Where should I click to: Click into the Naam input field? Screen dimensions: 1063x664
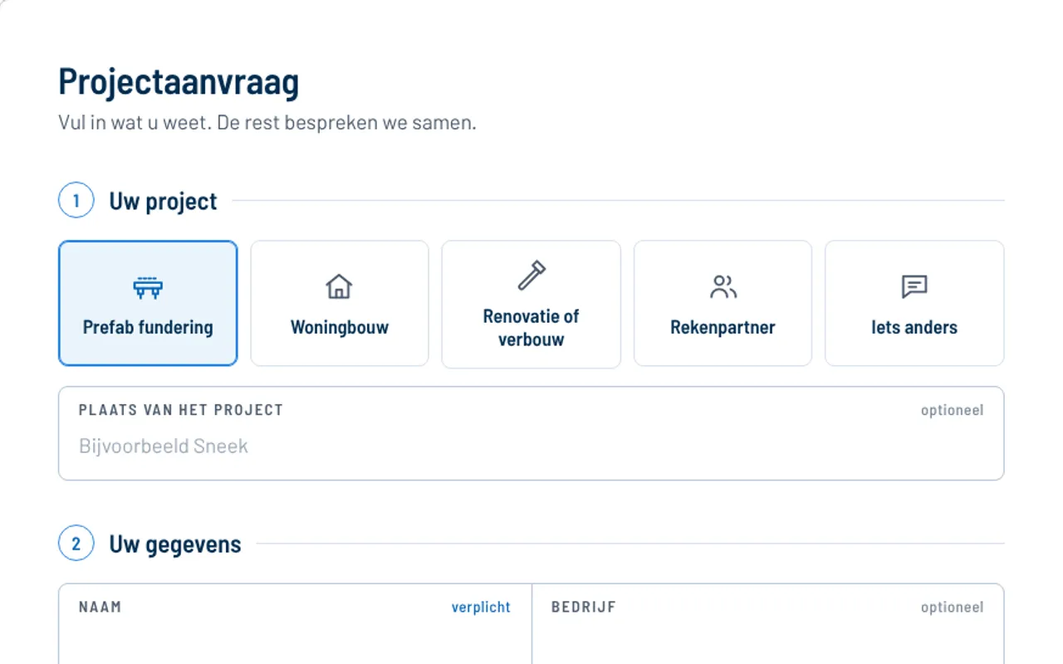click(295, 624)
